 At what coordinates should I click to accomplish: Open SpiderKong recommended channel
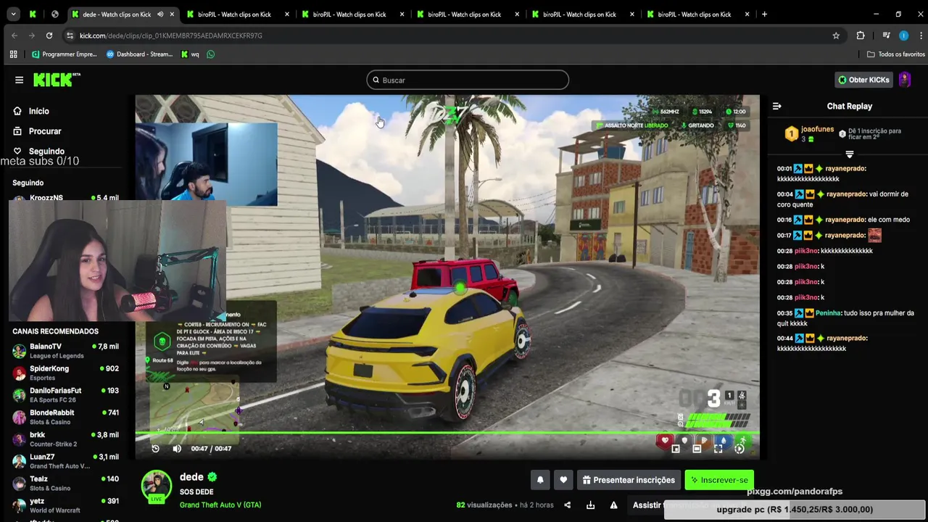65,373
